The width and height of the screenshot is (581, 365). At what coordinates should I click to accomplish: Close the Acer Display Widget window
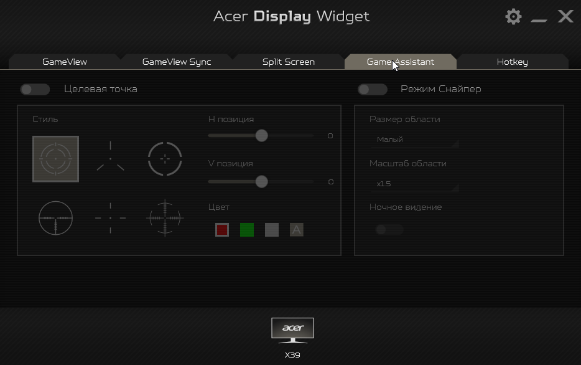(565, 16)
